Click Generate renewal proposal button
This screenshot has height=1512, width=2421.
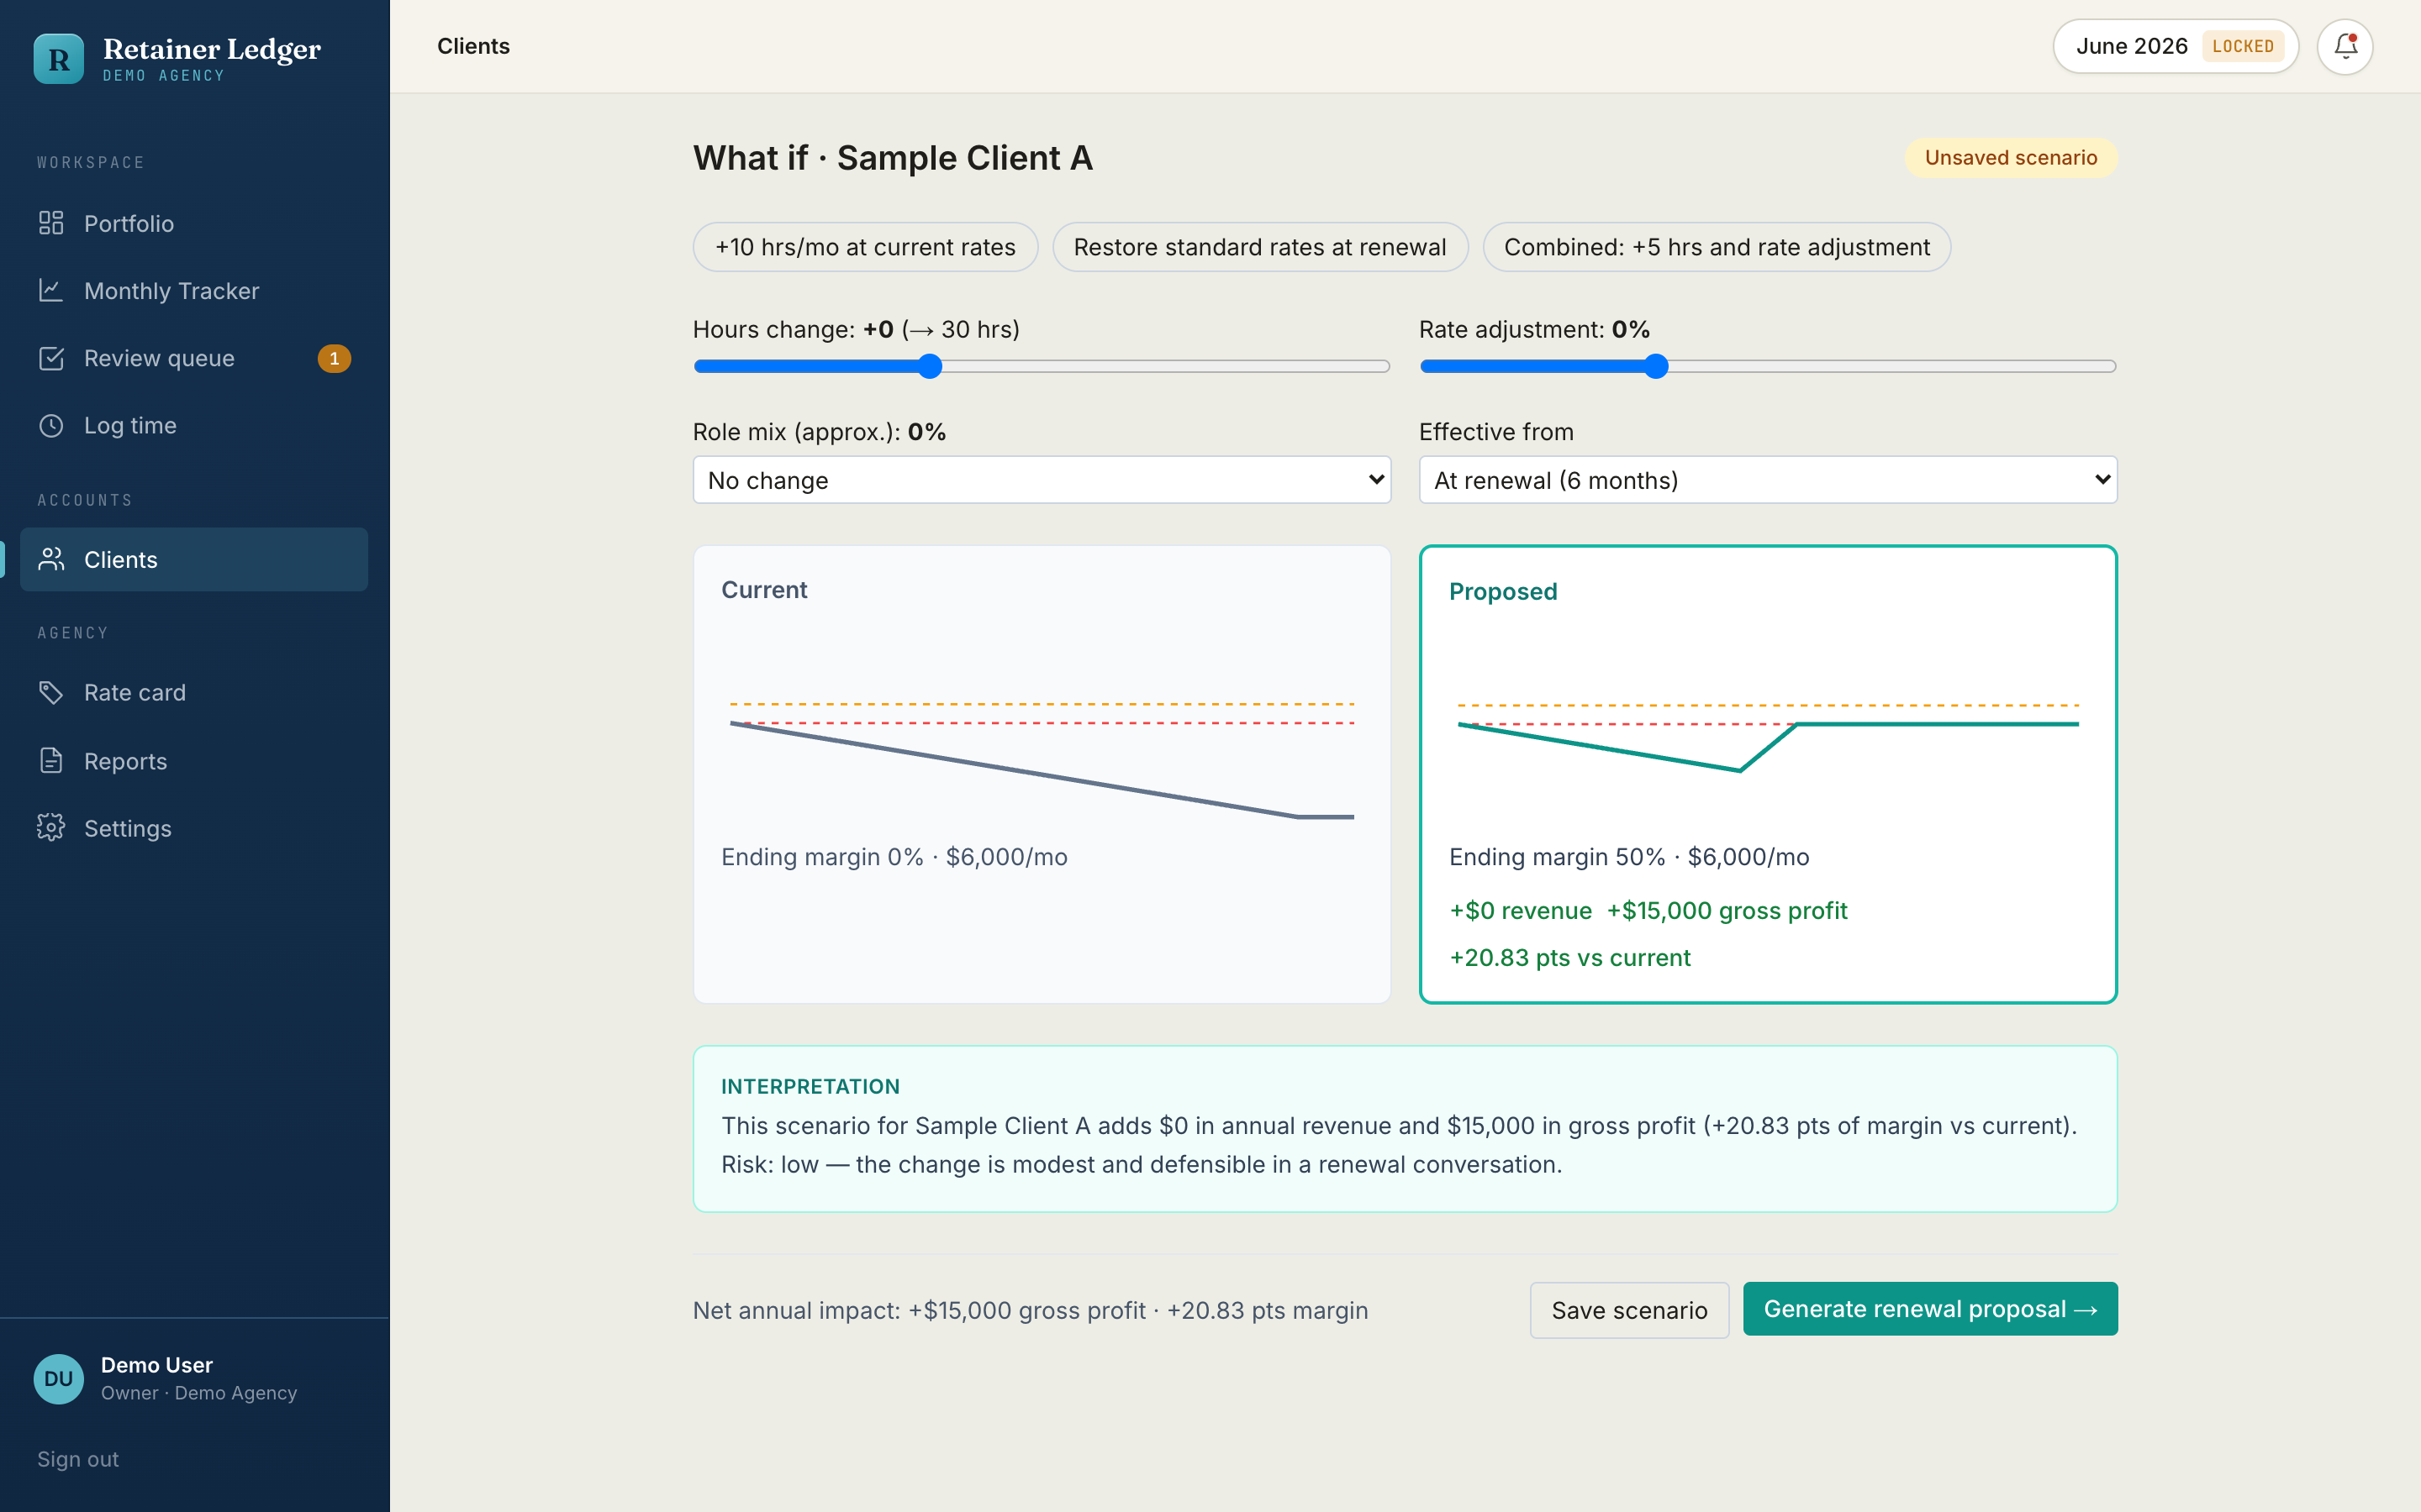point(1930,1309)
